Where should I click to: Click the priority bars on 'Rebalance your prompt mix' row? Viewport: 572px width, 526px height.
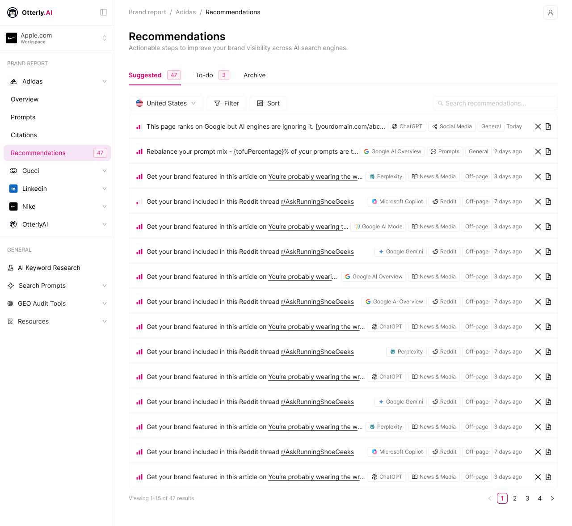pyautogui.click(x=139, y=151)
